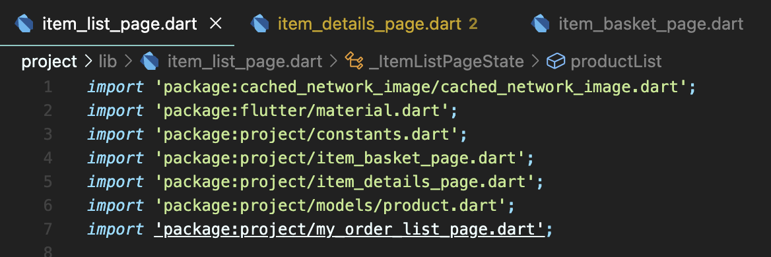Click the Dart icon on item_details_page.dart tab
Viewport: 771px width, 257px height.
259,24
